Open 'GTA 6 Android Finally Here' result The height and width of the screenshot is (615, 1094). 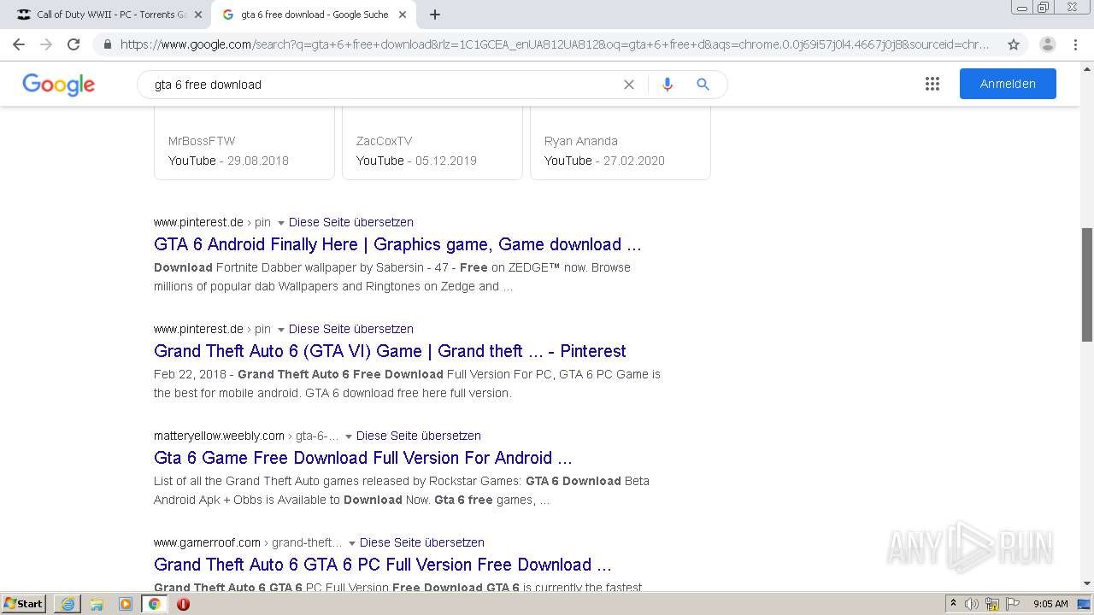[397, 244]
